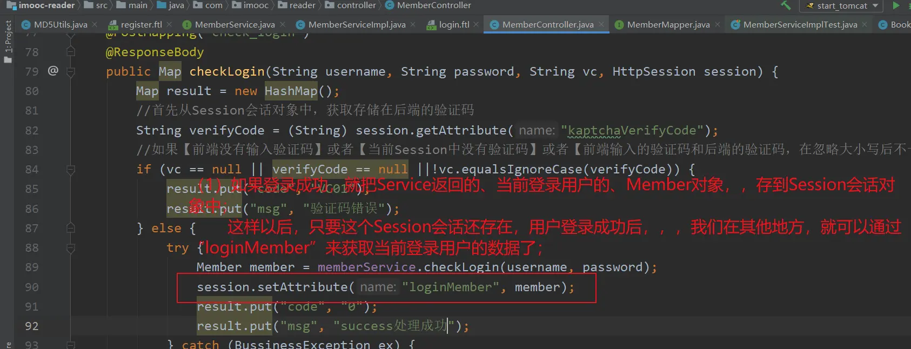Viewport: 911px width, 349px height.
Task: Click HashMap on line 80
Action: coord(291,91)
